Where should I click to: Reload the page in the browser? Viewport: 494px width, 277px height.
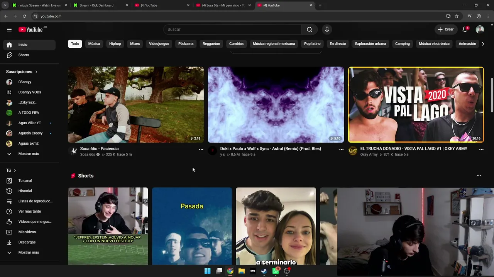[x=24, y=16]
